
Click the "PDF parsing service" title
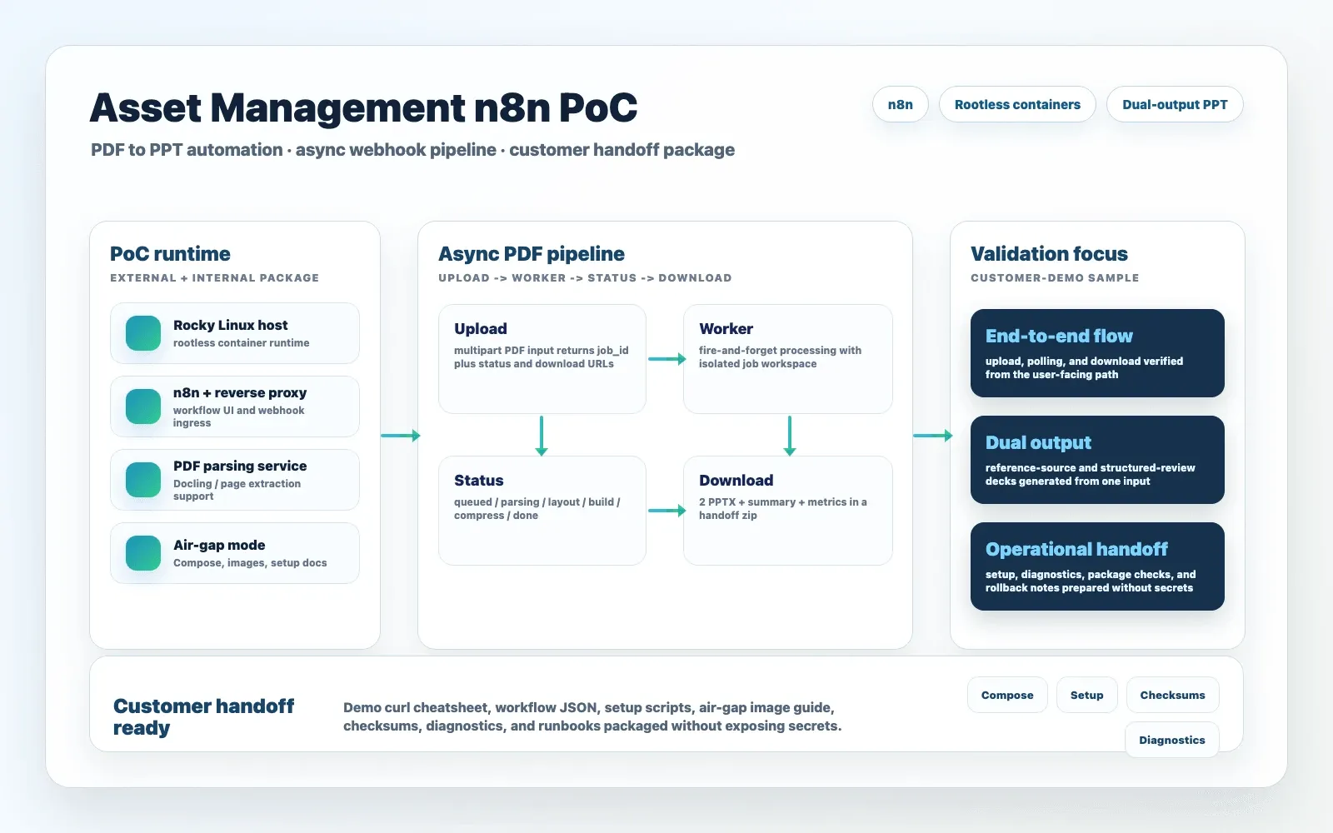[x=240, y=466]
